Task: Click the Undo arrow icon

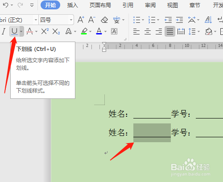Action: tap(6, 5)
